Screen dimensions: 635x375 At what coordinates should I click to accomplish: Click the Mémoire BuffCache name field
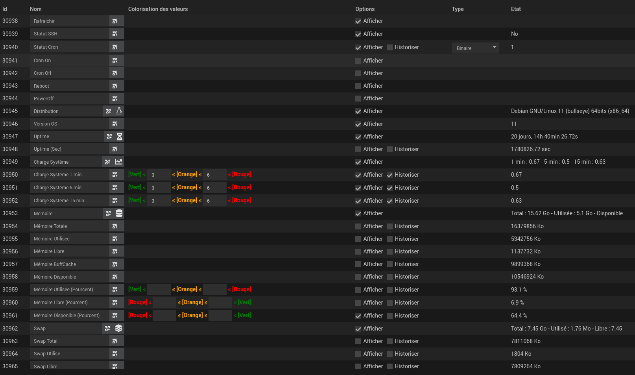coord(69,264)
